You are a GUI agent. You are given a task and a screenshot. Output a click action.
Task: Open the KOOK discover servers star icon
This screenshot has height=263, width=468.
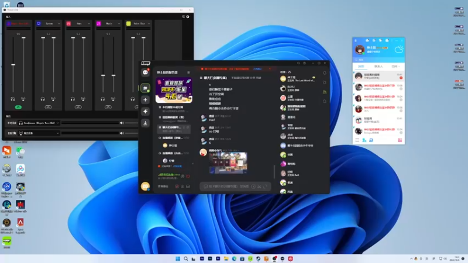tap(145, 111)
